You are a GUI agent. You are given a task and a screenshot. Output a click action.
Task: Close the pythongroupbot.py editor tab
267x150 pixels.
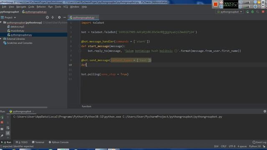[x=97, y=17]
